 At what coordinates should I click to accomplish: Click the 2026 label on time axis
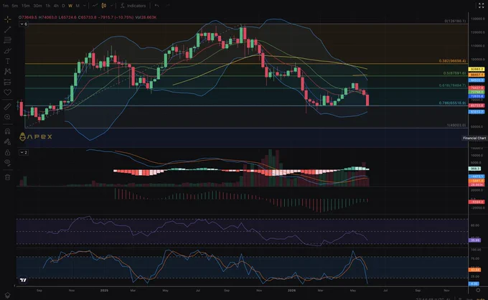[291, 291]
